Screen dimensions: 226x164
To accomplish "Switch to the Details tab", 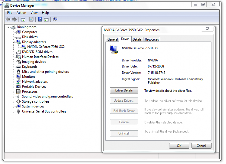I will click(137, 39).
